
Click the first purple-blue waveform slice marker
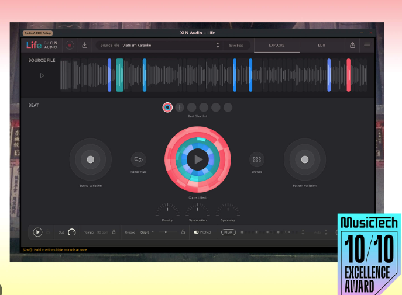[109, 75]
